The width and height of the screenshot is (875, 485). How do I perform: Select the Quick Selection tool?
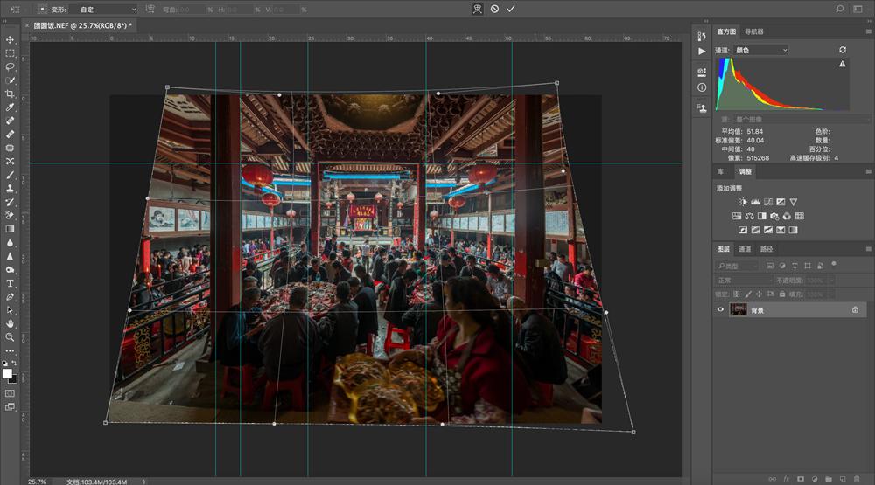(x=10, y=80)
